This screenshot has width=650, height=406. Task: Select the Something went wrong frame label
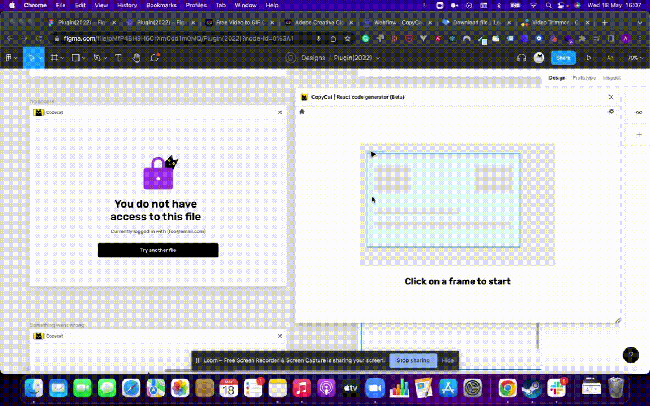point(57,325)
